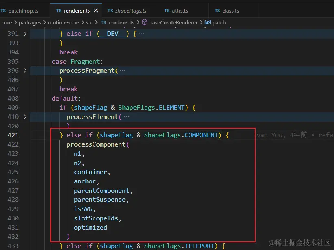Click line number 433 in the gutter
The height and width of the screenshot is (250, 334).
pyautogui.click(x=13, y=246)
